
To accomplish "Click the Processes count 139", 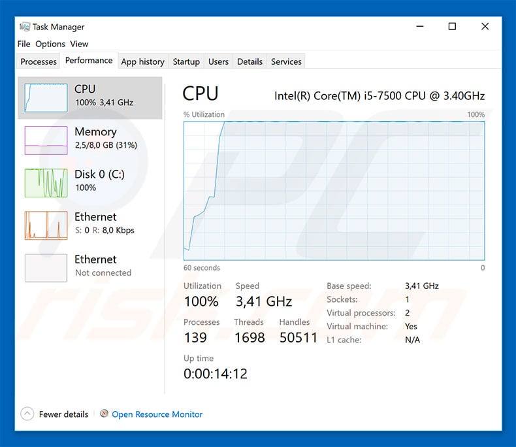I will (x=195, y=338).
